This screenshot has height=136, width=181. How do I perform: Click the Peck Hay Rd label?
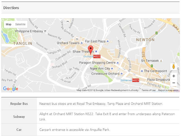(x=135, y=29)
